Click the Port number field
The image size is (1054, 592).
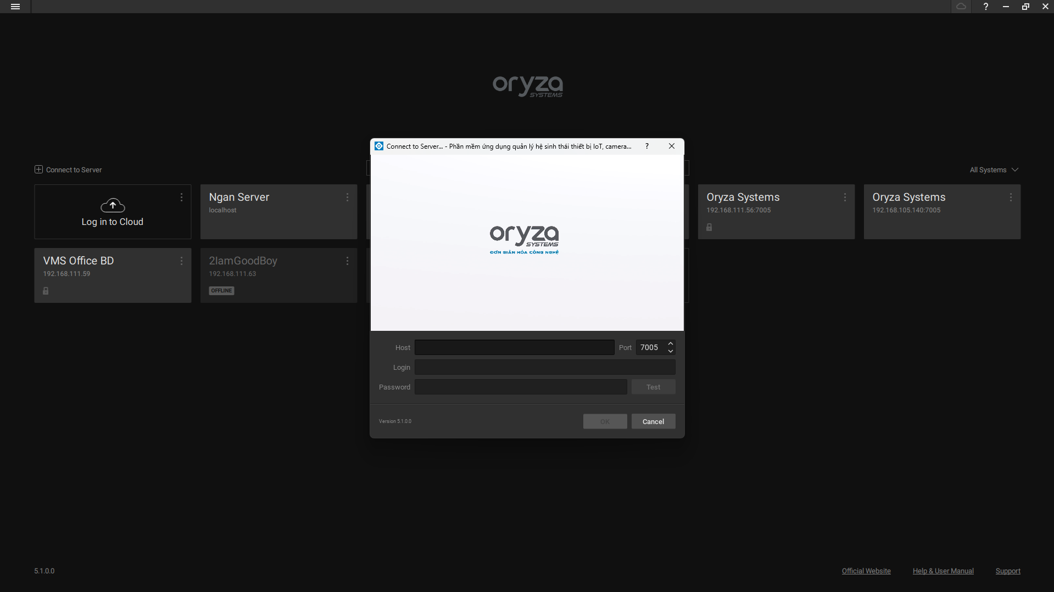651,347
